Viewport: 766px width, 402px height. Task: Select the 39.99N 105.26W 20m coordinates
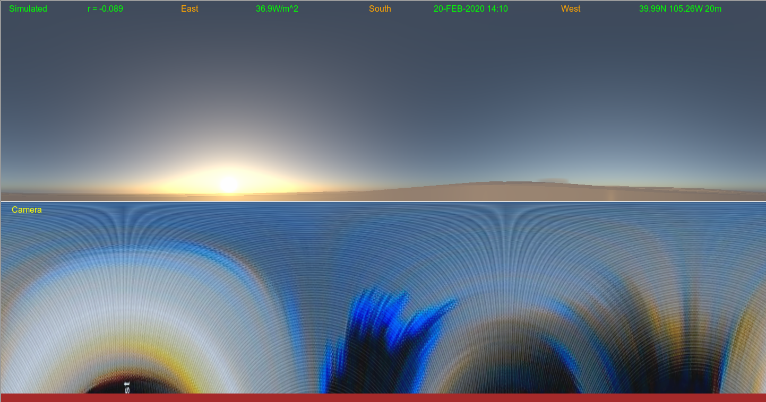(680, 9)
